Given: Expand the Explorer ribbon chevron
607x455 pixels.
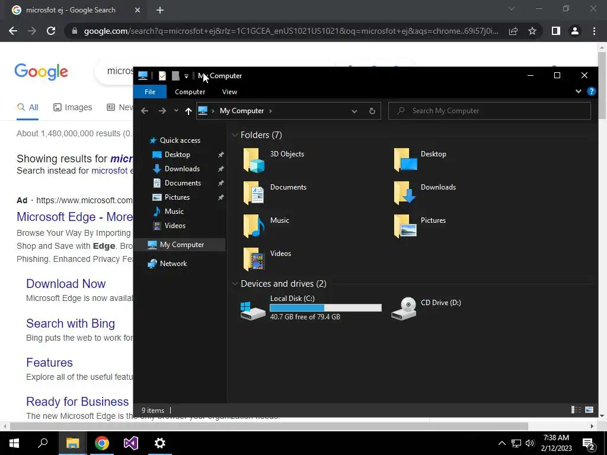Looking at the screenshot, I should click(579, 91).
